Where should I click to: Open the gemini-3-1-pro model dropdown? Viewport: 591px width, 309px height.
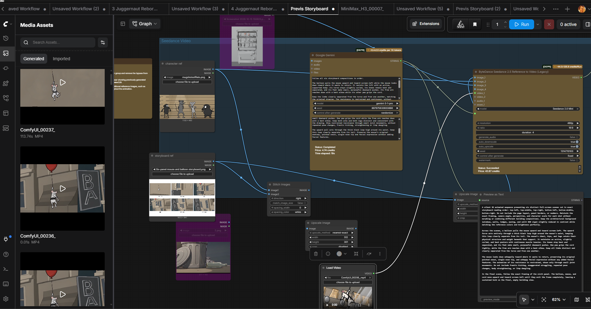(x=356, y=104)
